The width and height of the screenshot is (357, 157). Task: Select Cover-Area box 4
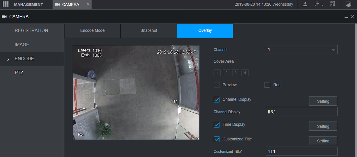pyautogui.click(x=245, y=73)
